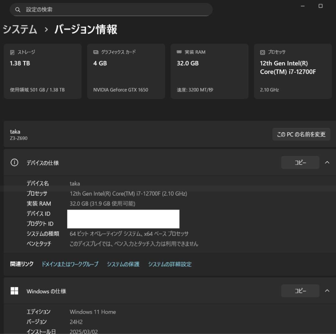Open the システムの詳細設定 link
This screenshot has height=334, width=336.
coord(170,264)
